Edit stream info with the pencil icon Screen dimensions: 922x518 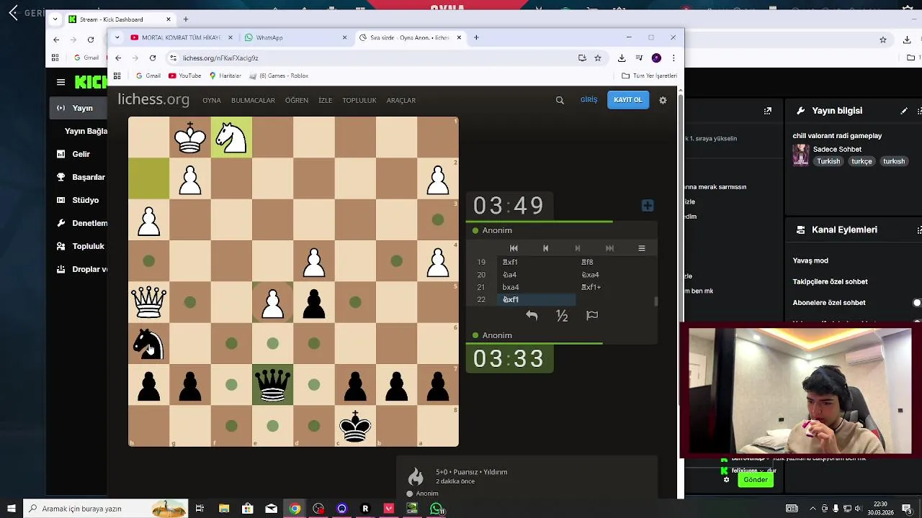[904, 111]
